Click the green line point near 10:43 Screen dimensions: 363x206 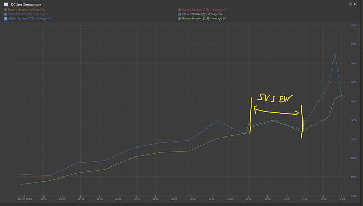[273, 120]
